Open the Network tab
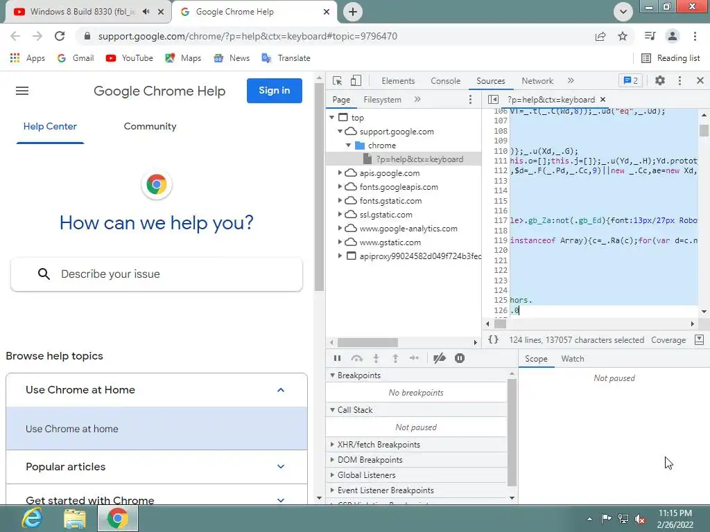The height and width of the screenshot is (532, 710). tap(537, 80)
